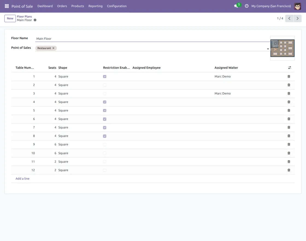Screen dimensions: 306x241
Task: Uncheck restriction enabled for table 1
Action: click(105, 77)
